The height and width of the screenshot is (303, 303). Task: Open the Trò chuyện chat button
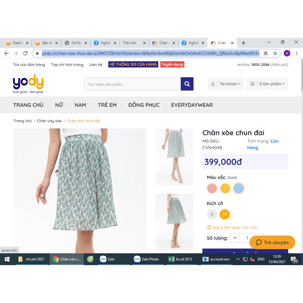[x=272, y=242]
